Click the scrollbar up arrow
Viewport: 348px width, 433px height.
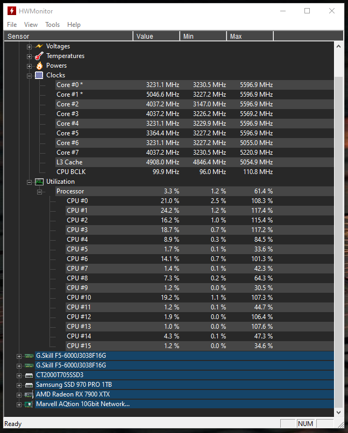pos(339,46)
